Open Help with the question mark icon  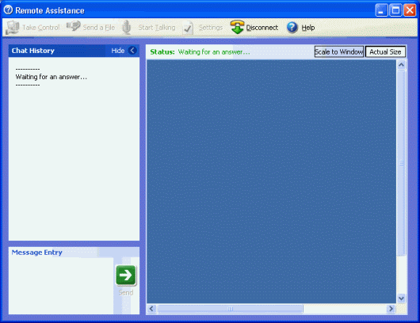pos(292,27)
